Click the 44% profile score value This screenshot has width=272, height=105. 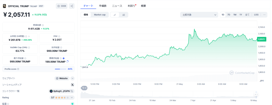tap(70, 69)
